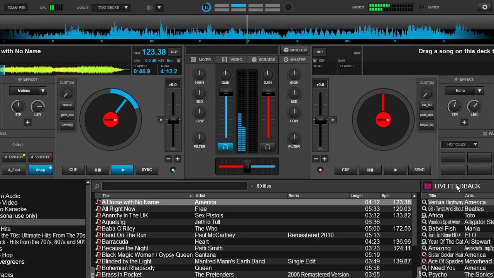Viewport: 494px width, 278px height.
Task: Click the crossfader slider
Action: point(247,166)
